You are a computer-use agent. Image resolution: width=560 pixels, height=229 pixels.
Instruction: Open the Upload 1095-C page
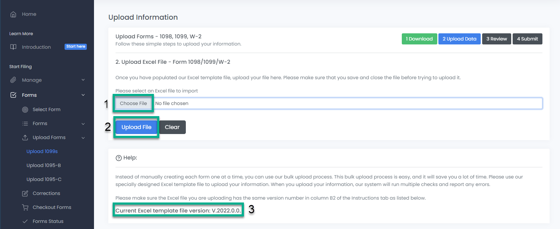[44, 180]
